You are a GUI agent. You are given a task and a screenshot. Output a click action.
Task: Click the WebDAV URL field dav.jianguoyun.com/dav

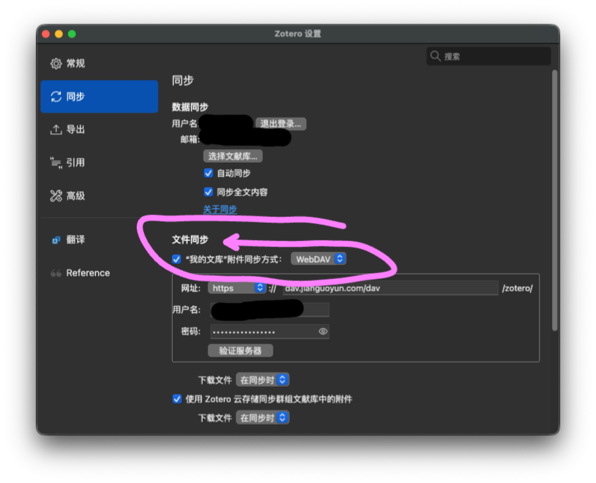click(x=391, y=288)
